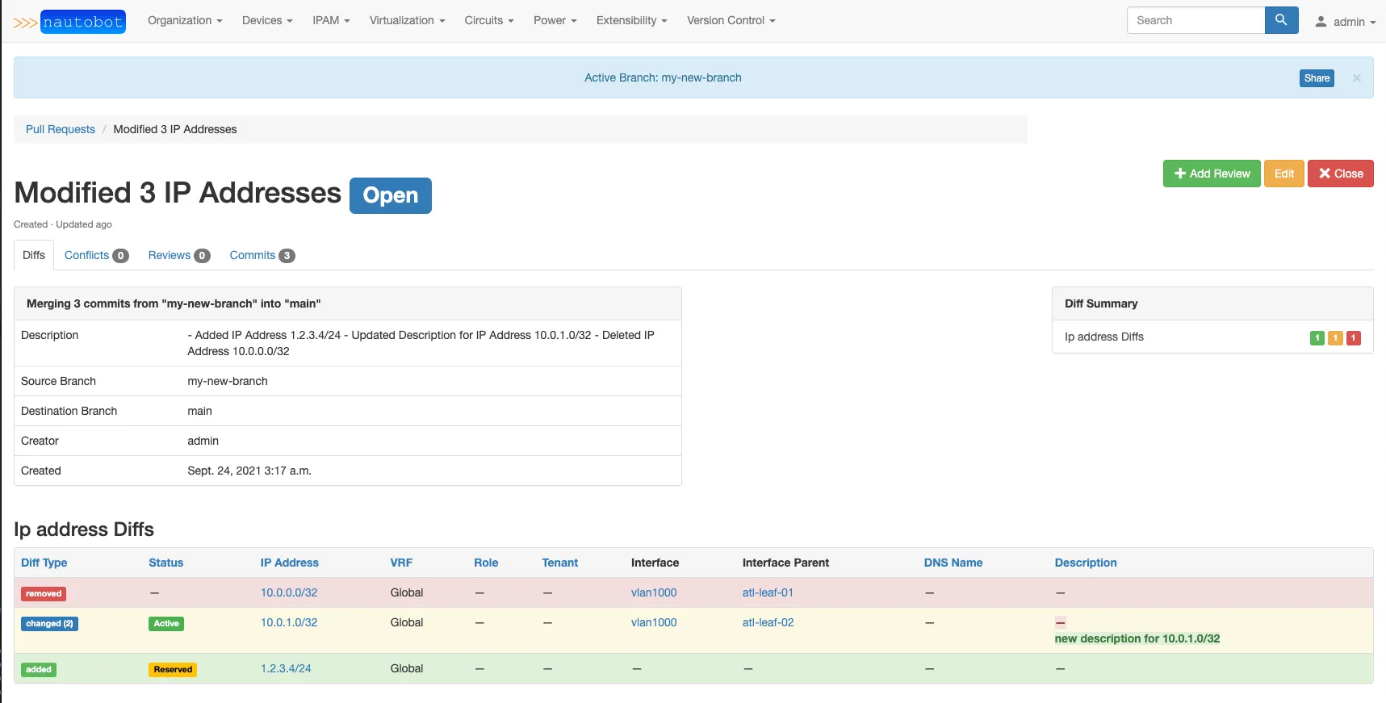Click the 'removed' diff type badge
Viewport: 1386px width, 703px height.
44,594
